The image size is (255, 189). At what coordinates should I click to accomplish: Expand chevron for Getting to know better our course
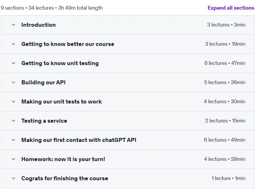pos(14,44)
